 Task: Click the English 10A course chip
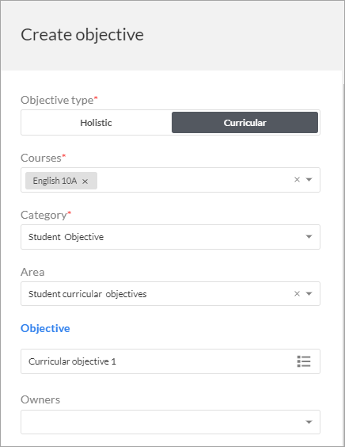click(x=61, y=181)
